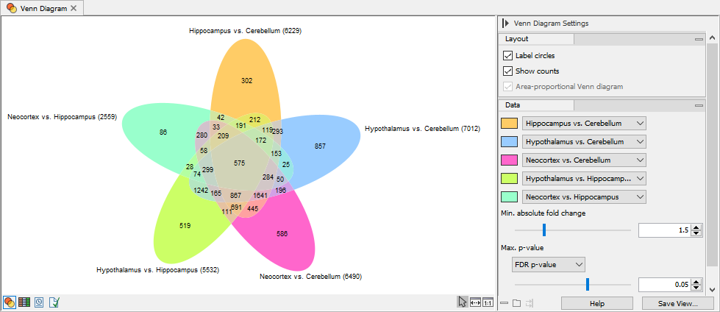
Task: Collapse the side panel with arrow icon
Action: (x=506, y=24)
